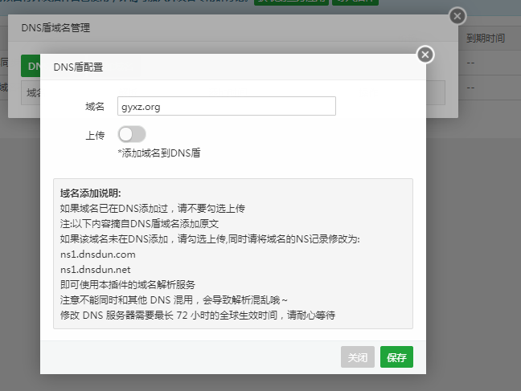Click the line 即可使用本插件的域名解析服务
Image resolution: width=521 pixels, height=391 pixels.
128,285
